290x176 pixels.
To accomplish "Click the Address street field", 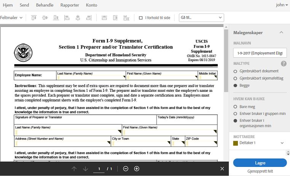I will (62, 143).
